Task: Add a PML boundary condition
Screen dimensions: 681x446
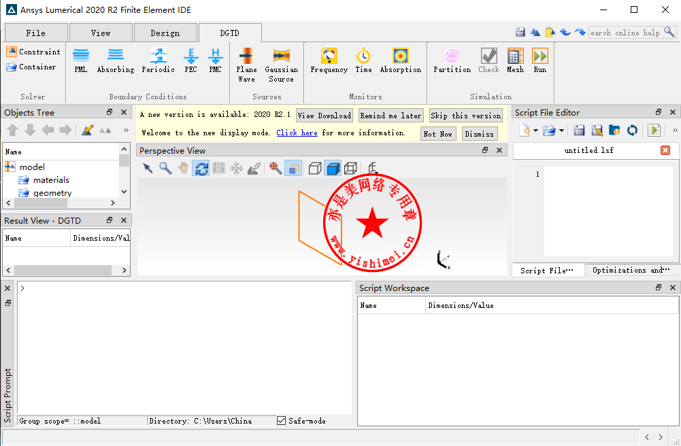Action: 81,61
